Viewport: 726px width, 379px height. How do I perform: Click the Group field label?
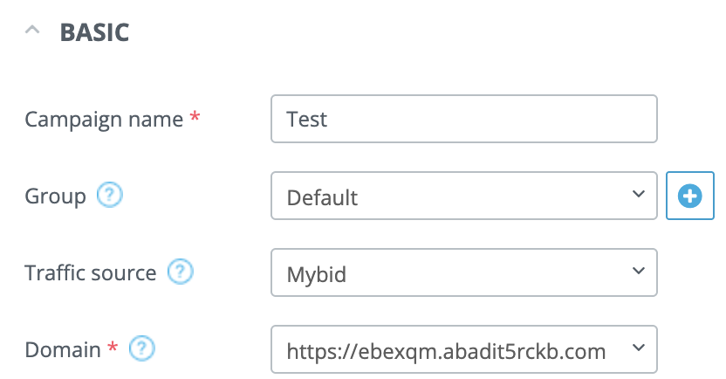pyautogui.click(x=55, y=196)
